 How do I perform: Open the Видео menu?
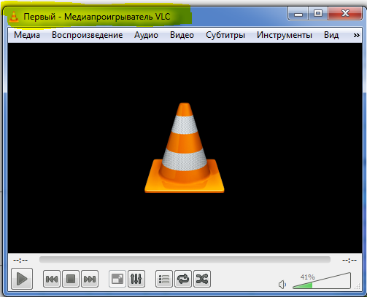(182, 35)
